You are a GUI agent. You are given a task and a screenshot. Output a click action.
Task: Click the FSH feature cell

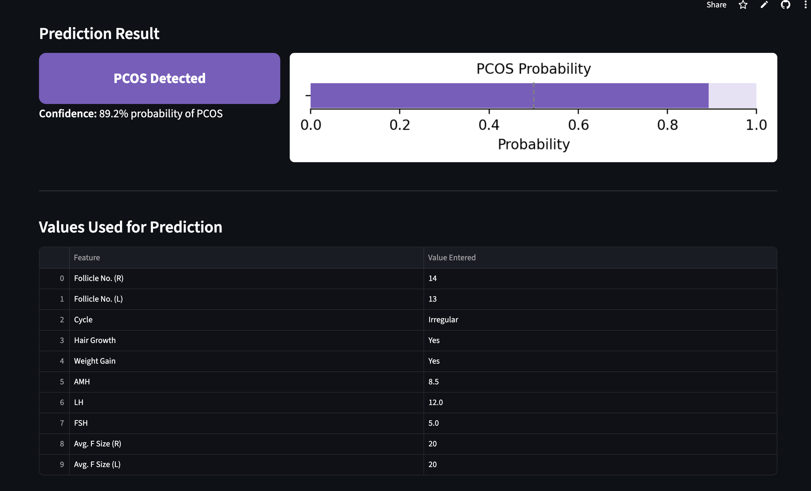coord(81,423)
